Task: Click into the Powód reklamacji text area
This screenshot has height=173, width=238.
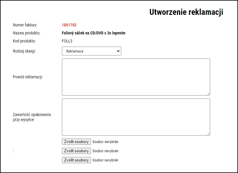Action: (x=136, y=77)
